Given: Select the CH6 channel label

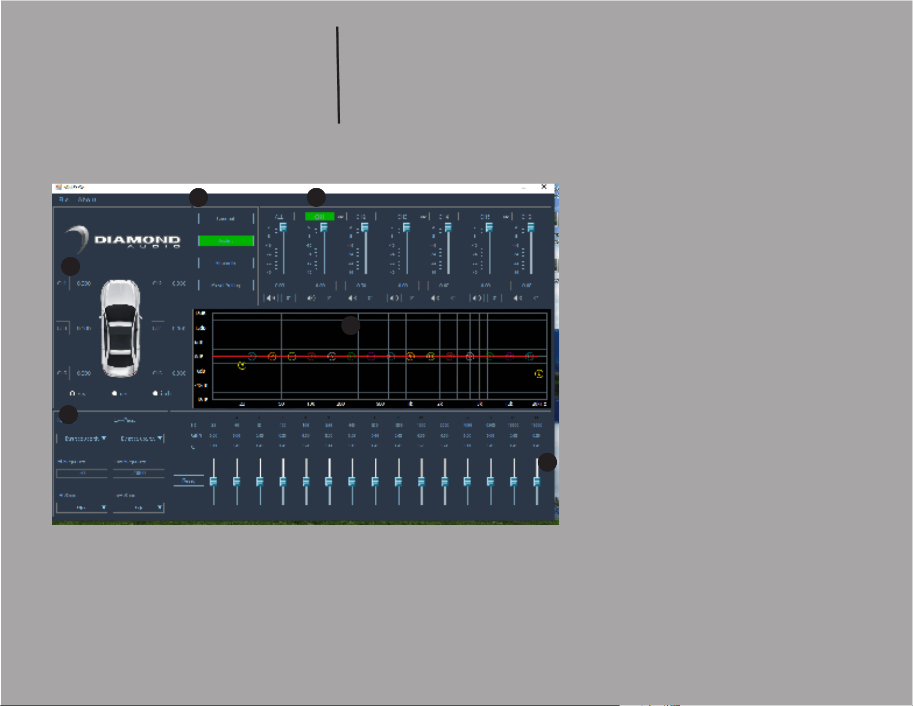Looking at the screenshot, I should [x=526, y=217].
